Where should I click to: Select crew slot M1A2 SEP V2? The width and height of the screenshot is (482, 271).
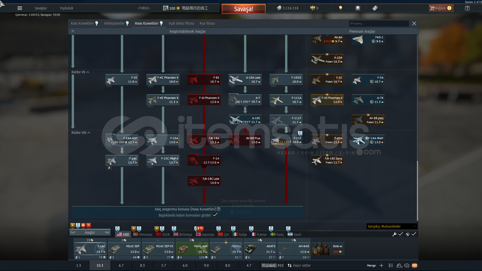(158, 249)
